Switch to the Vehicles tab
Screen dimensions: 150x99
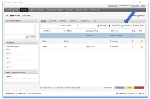pos(73,21)
